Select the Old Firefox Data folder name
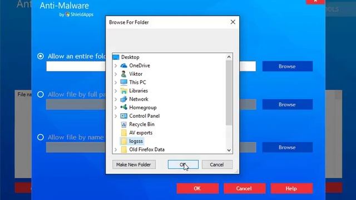The image size is (356, 200). point(147,149)
